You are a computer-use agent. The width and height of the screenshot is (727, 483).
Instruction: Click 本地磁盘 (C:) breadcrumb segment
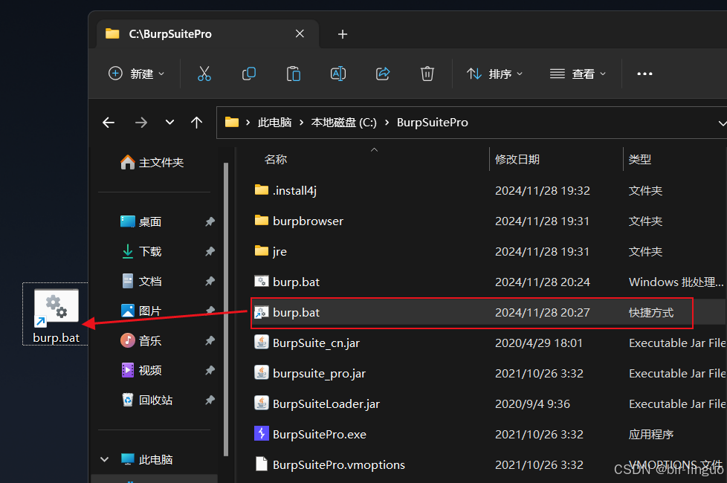[x=343, y=123]
